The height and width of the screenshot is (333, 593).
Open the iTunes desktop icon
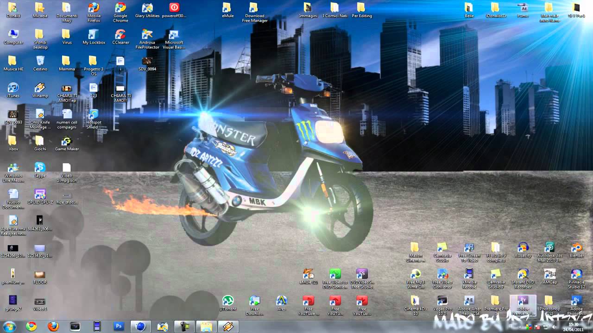(13, 90)
